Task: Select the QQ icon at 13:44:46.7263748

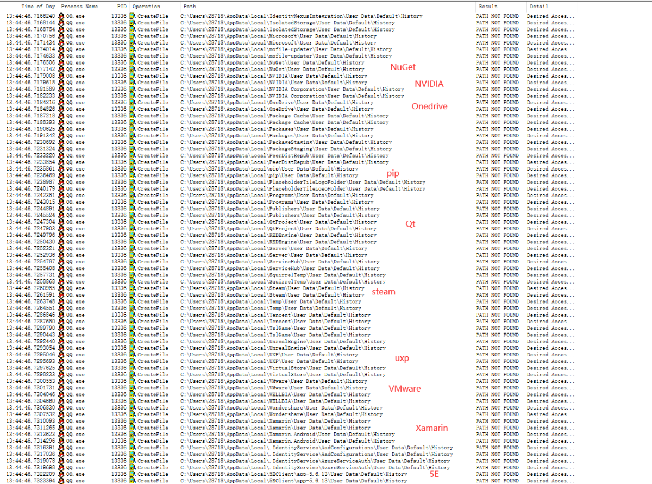Action: pyautogui.click(x=61, y=301)
